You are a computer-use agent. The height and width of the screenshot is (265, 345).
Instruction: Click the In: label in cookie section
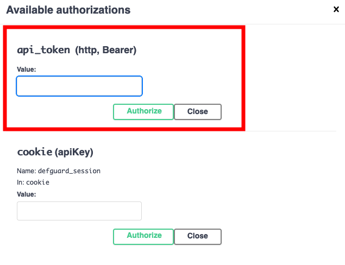click(x=21, y=182)
